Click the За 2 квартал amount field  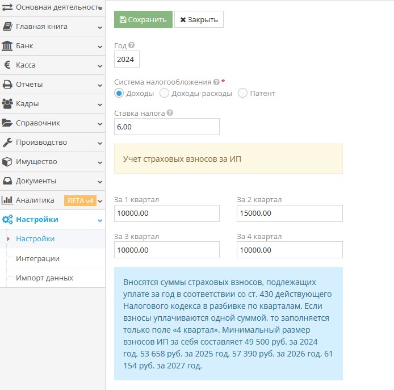click(290, 213)
